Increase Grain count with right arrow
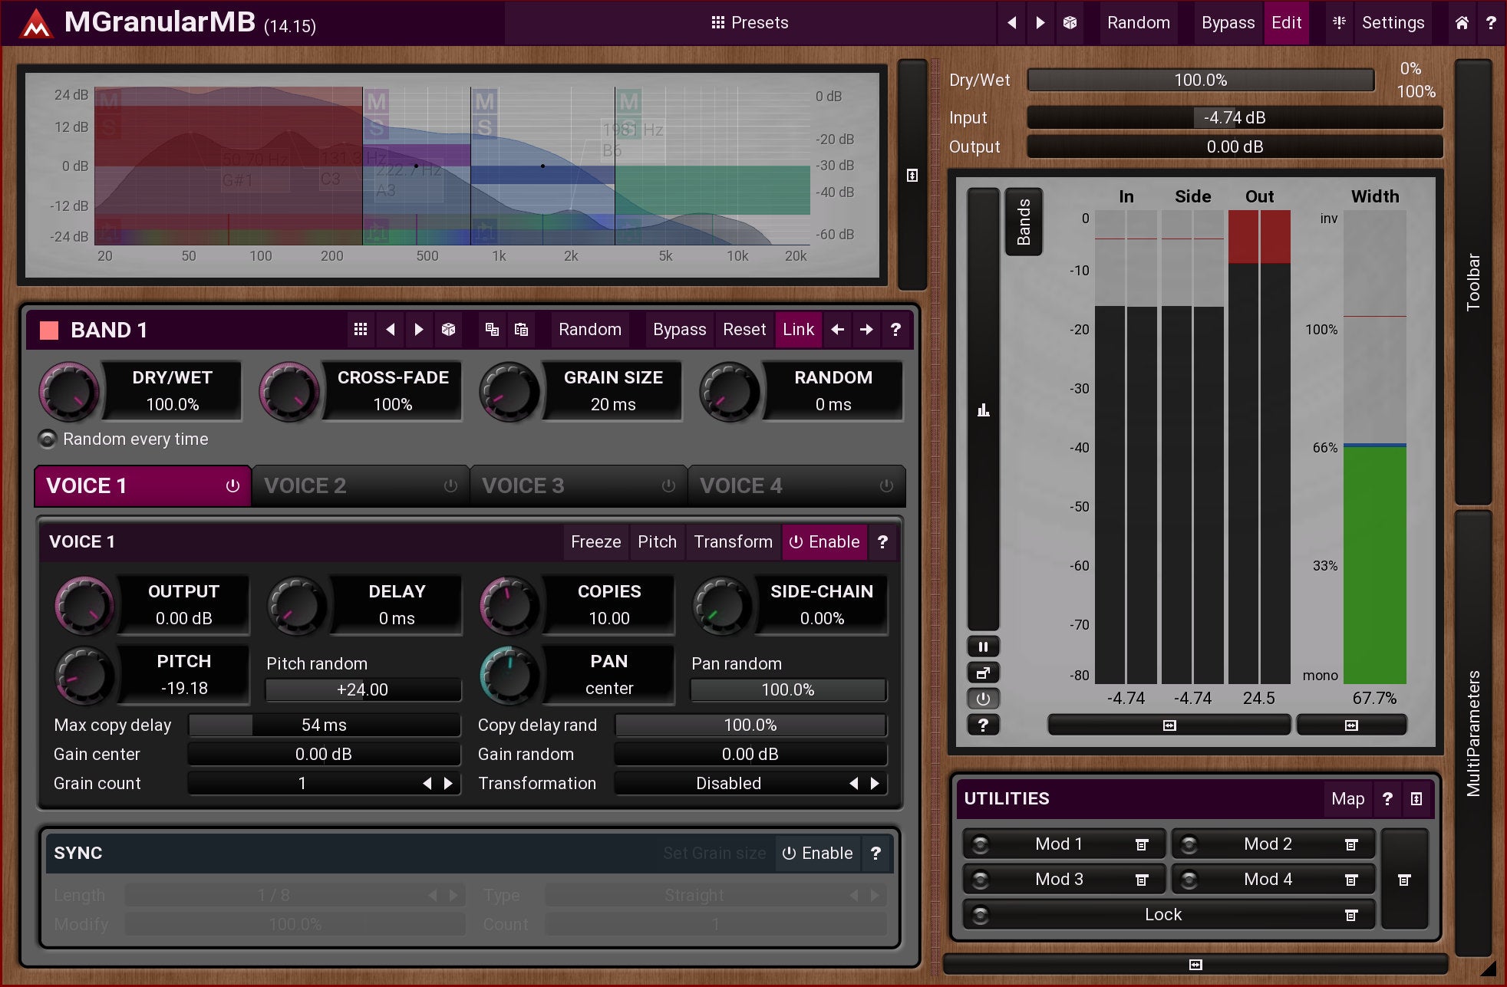 (449, 784)
